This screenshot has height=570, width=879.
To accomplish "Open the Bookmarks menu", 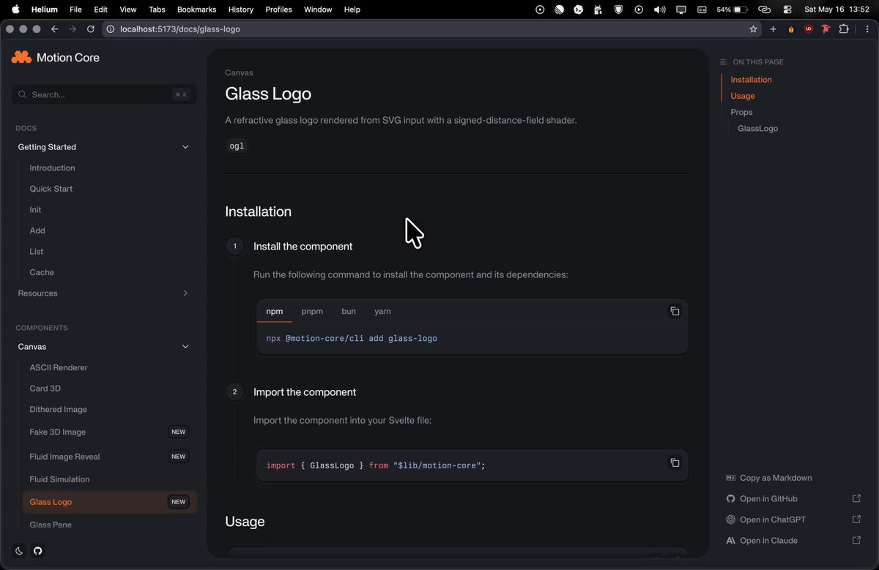I will tap(196, 10).
